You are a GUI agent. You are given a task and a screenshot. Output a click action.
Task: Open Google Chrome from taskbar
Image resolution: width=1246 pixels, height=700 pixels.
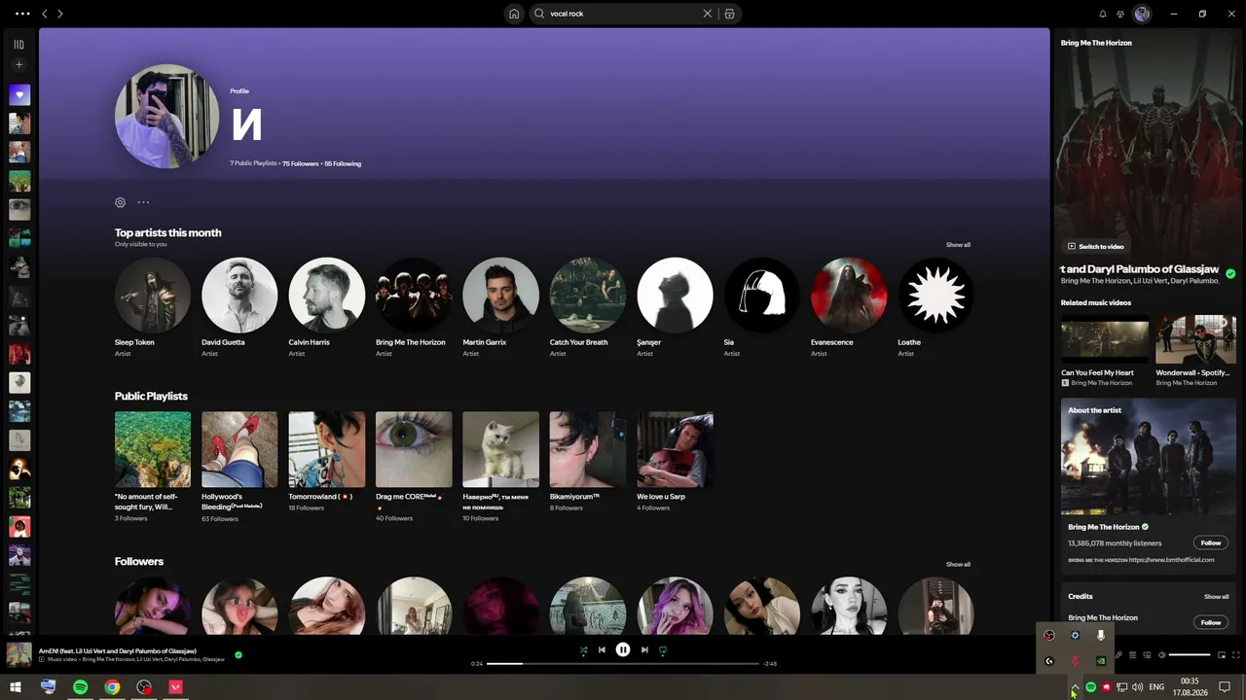[x=112, y=687]
